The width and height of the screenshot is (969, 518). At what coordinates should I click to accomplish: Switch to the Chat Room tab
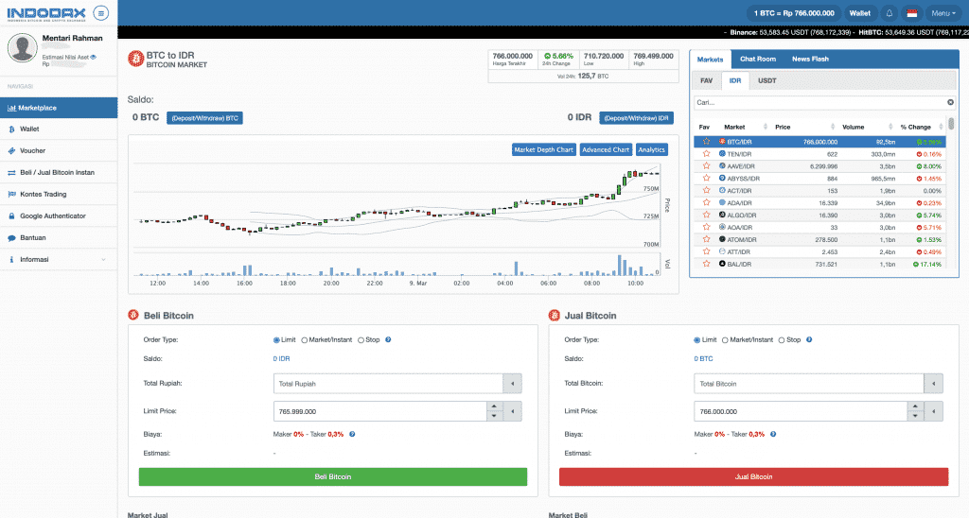(757, 59)
